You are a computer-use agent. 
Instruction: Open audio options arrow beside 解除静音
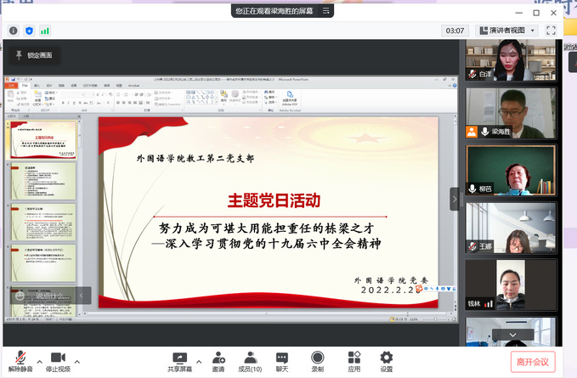click(37, 357)
